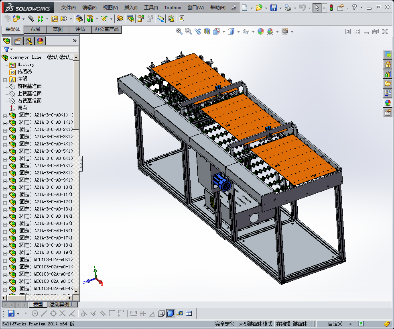Click the Print icon
Image resolution: width=394 pixels, height=329 pixels.
[x=288, y=8]
